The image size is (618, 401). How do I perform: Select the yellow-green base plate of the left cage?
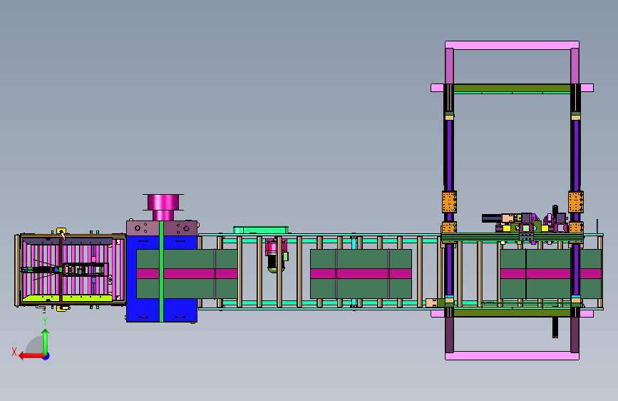67,298
